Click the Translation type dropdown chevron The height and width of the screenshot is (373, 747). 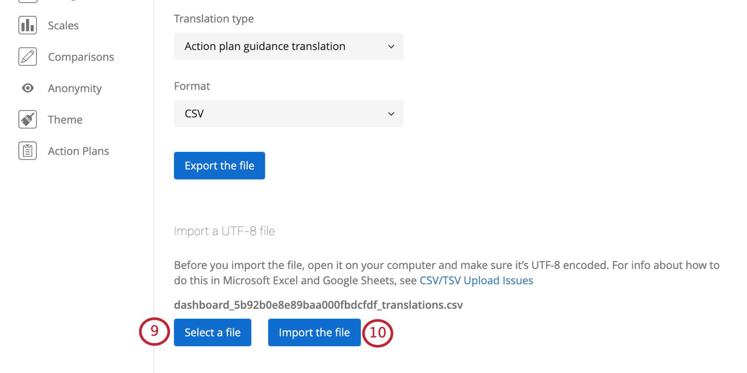point(391,47)
